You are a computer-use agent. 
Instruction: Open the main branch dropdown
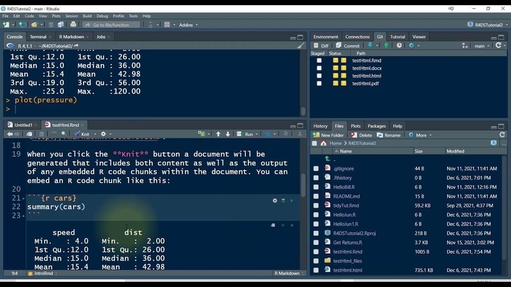tap(482, 46)
